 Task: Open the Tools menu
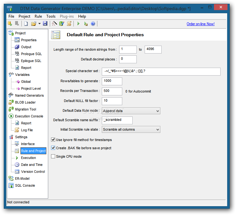[51, 16]
